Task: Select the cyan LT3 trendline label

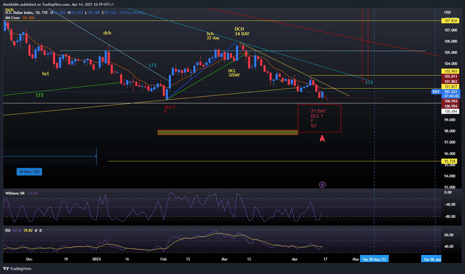Action: coord(153,65)
